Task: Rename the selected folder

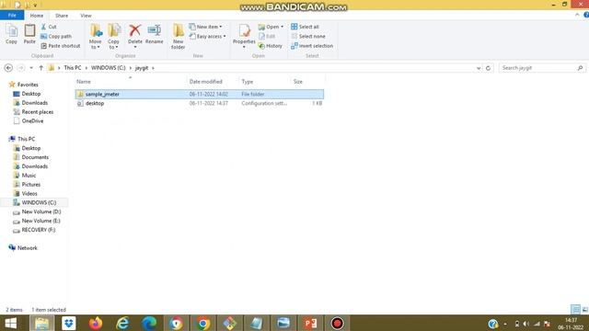Action: (154, 34)
